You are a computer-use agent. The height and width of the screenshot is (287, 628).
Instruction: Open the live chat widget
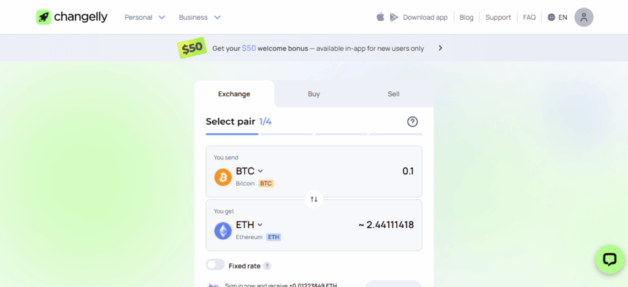[609, 259]
